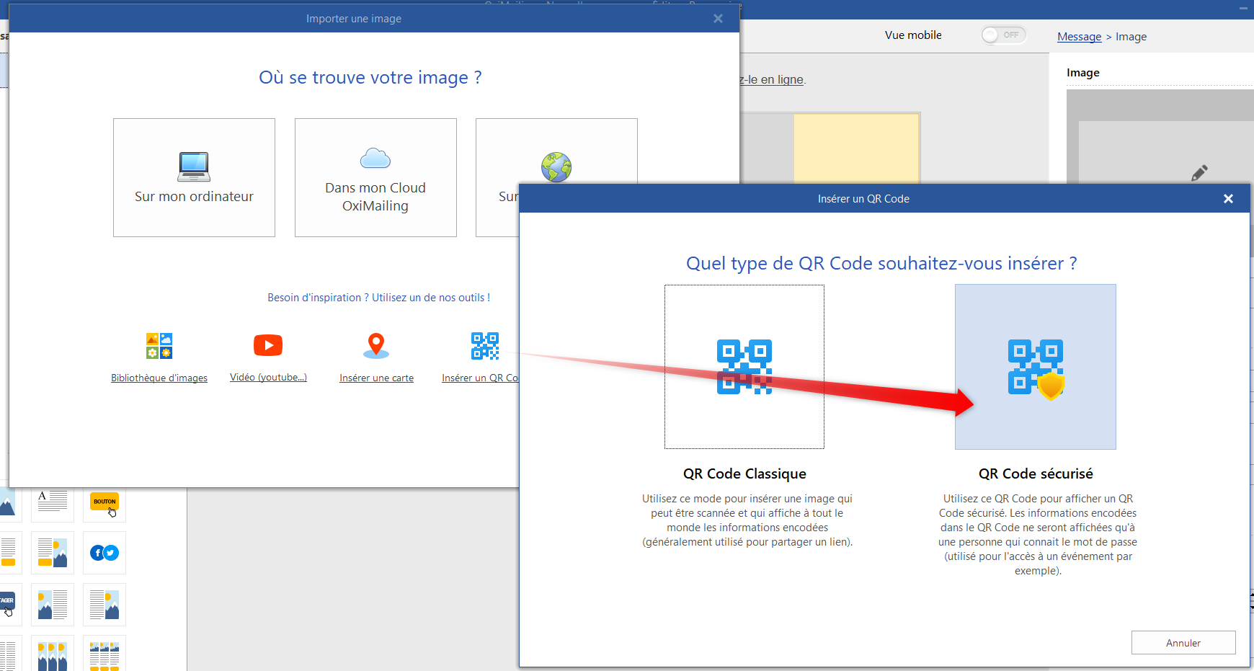The image size is (1254, 671).
Task: Pick the three images with text and buttons block
Action: click(104, 654)
